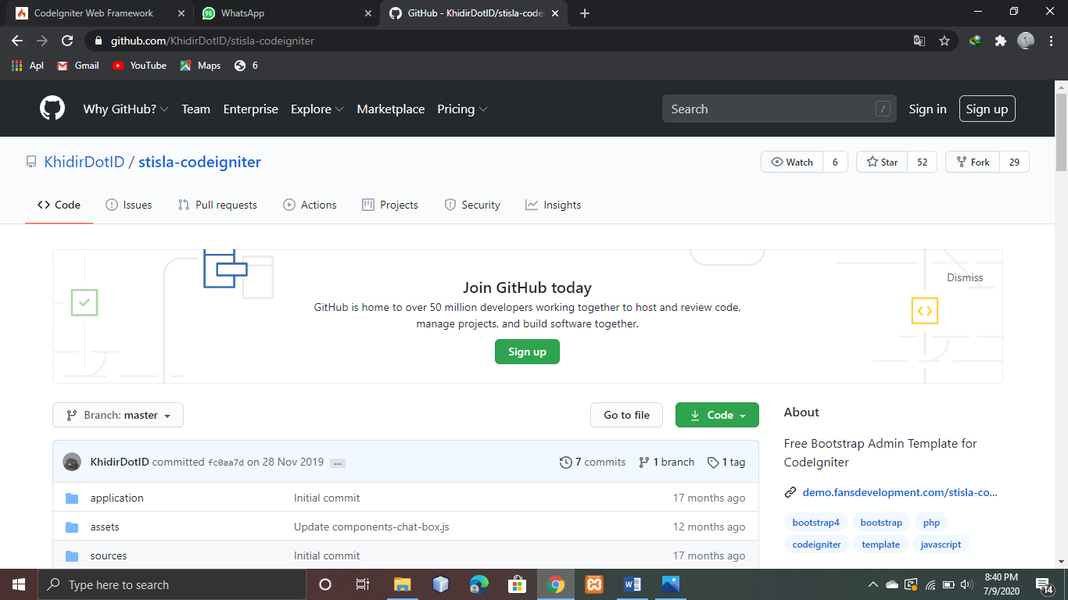Click the codeigniter topic tag

816,545
